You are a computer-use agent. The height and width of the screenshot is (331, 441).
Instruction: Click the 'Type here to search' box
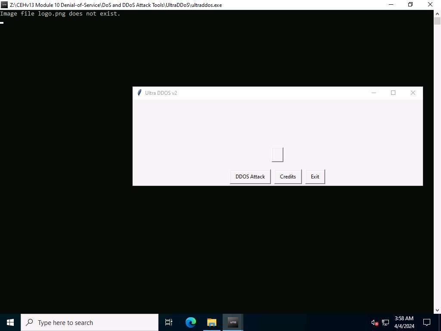(x=90, y=322)
